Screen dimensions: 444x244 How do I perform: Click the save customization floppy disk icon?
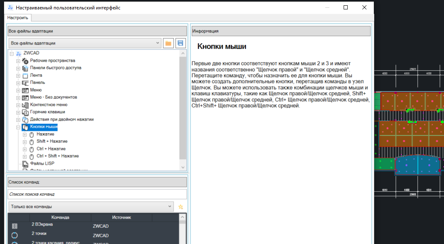(x=180, y=43)
